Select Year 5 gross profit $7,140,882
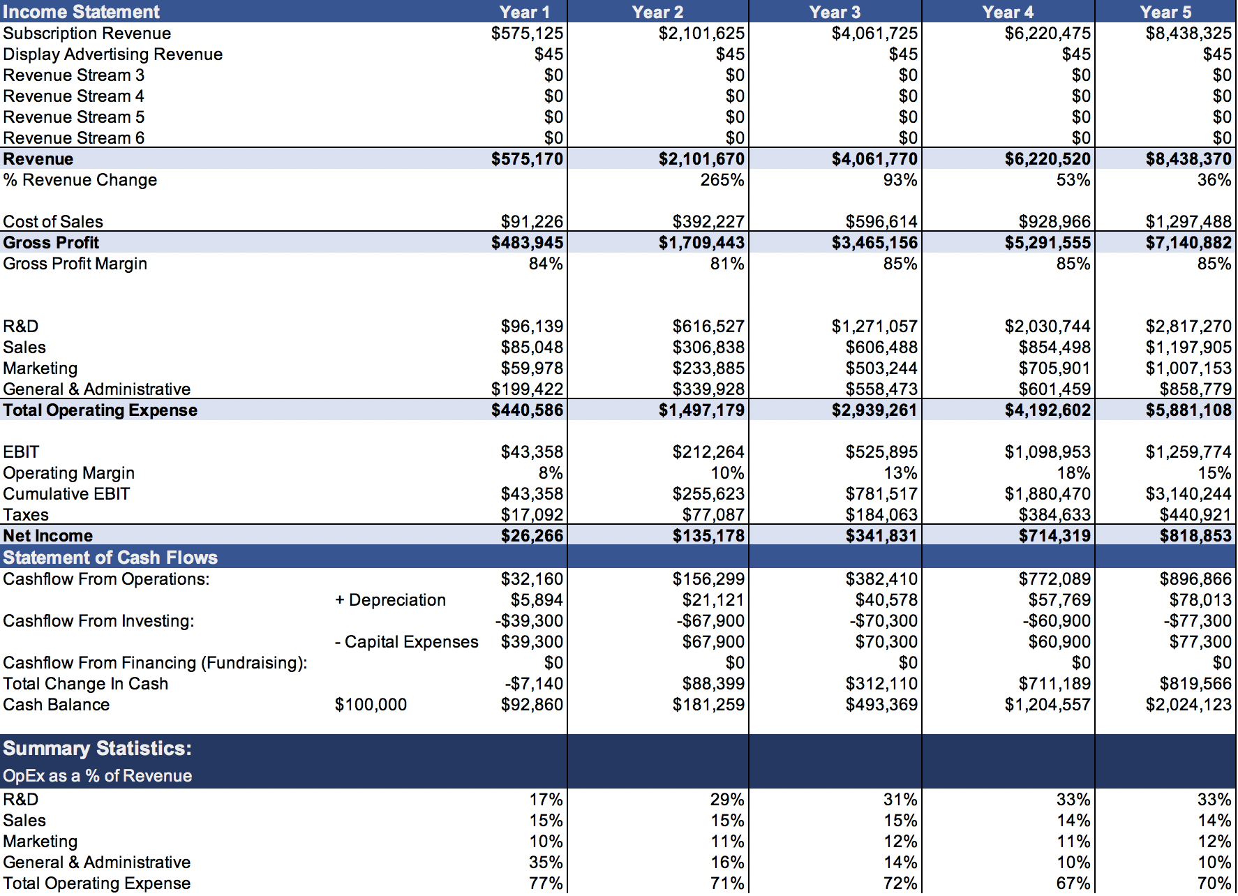 point(1188,243)
